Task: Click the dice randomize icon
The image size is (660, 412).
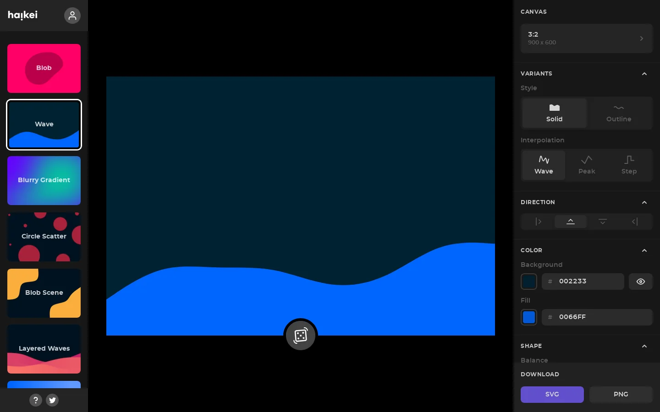Action: 301,336
